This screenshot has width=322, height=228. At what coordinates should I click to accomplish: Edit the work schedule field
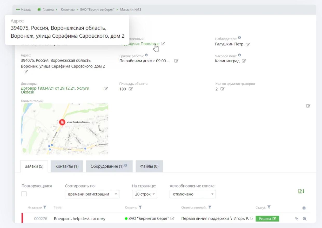(176, 61)
